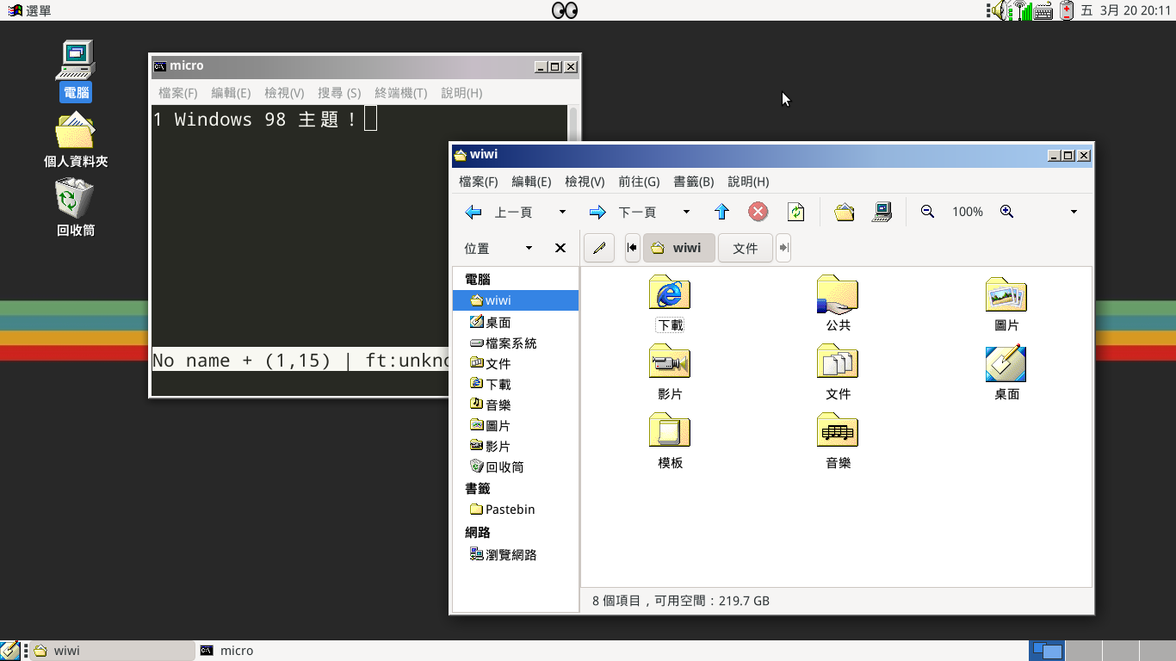Viewport: 1176px width, 661px height.
Task: Open the 終端機(T) menu in micro window
Action: (400, 93)
